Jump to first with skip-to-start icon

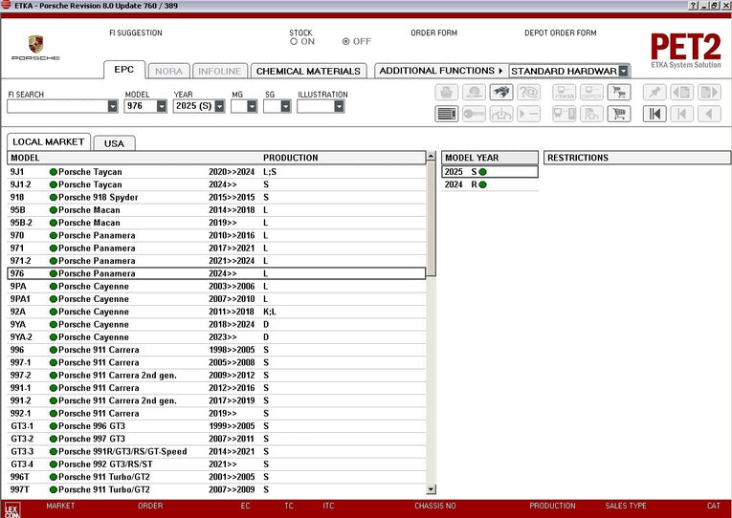(654, 114)
